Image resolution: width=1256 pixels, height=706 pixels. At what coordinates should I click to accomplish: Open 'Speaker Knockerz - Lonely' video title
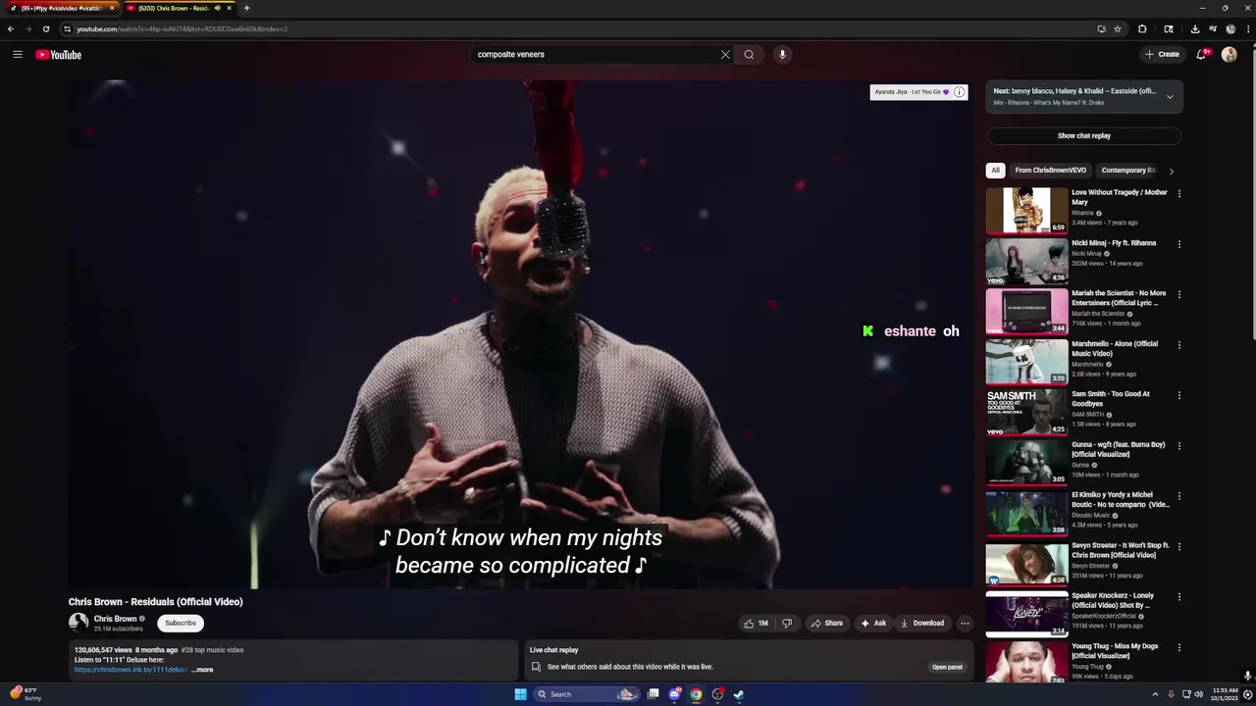[x=1113, y=600]
